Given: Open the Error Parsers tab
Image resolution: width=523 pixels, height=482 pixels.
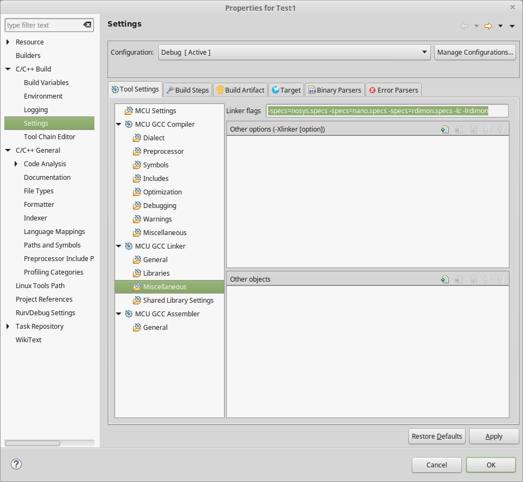Looking at the screenshot, I should click(393, 90).
